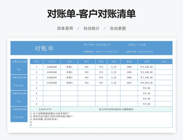This screenshot has height=140, width=183.
Task: Click the 本期收款金额 label
Action: pyautogui.click(x=19, y=93)
